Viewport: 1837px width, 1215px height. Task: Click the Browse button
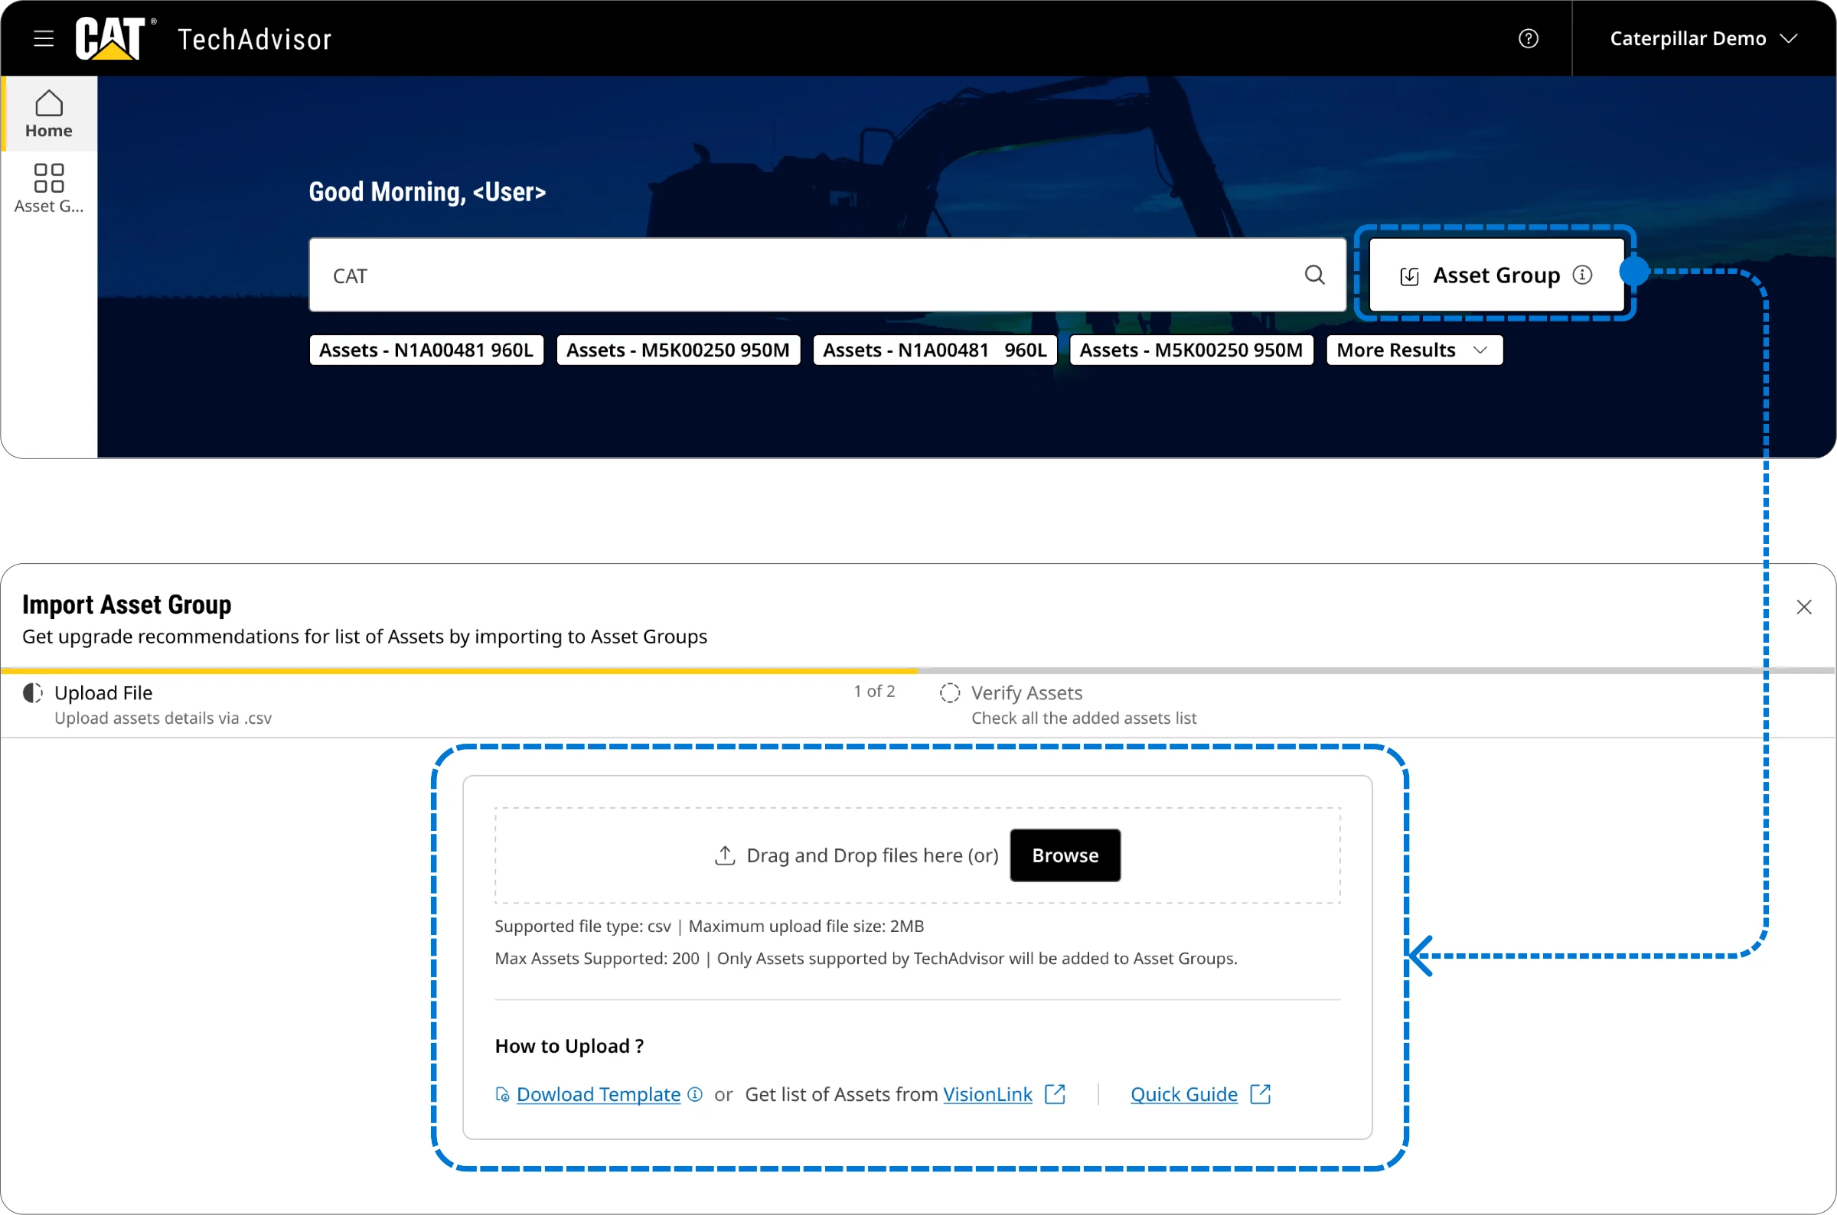(1065, 855)
